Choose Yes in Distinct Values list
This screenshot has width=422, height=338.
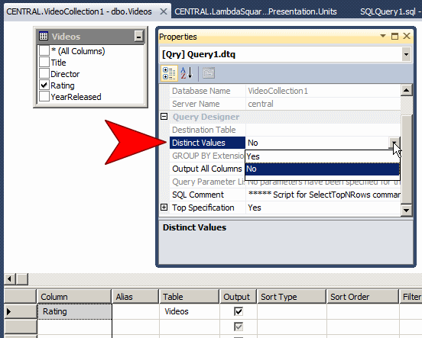pos(322,156)
